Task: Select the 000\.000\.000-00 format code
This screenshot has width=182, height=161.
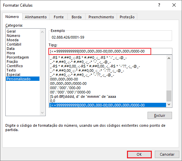Action: [64, 79]
